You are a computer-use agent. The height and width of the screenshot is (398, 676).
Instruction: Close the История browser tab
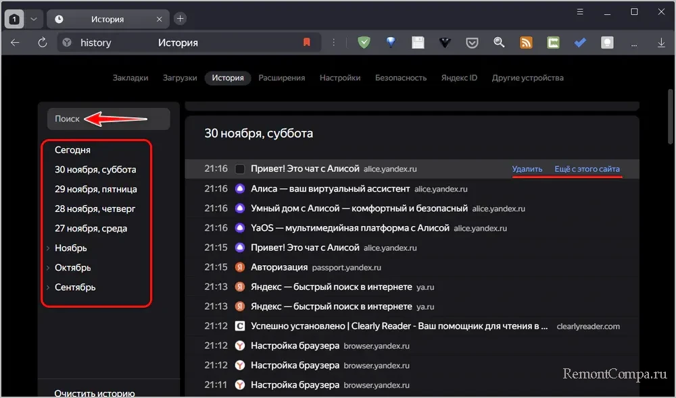(x=159, y=20)
